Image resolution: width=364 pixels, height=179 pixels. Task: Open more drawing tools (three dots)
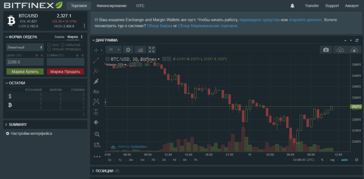pos(97,157)
